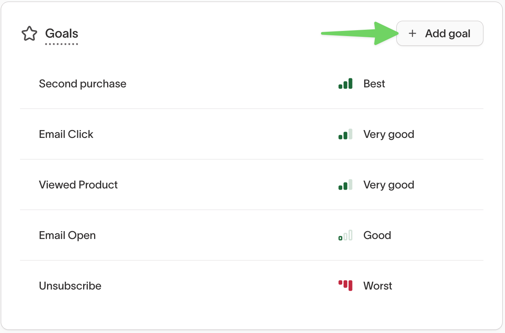505x333 pixels.
Task: Click the star icon beside Goals
Action: click(29, 34)
